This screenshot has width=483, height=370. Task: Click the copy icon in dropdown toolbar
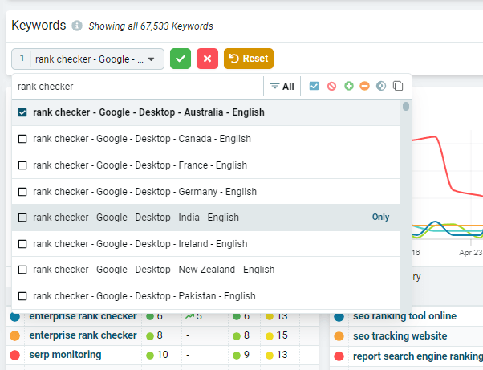[x=398, y=86]
